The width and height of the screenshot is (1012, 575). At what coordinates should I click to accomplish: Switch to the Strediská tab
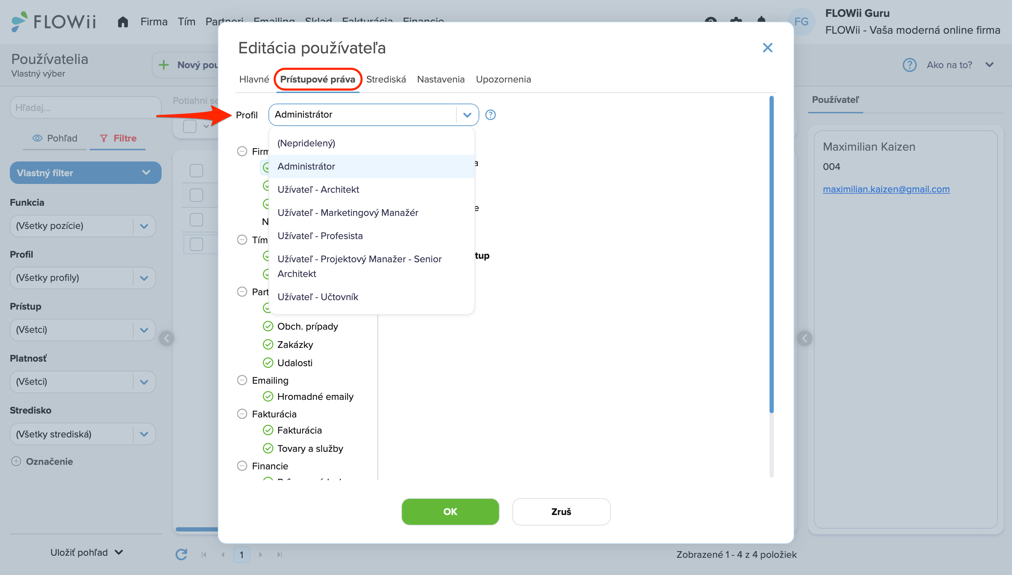[386, 79]
